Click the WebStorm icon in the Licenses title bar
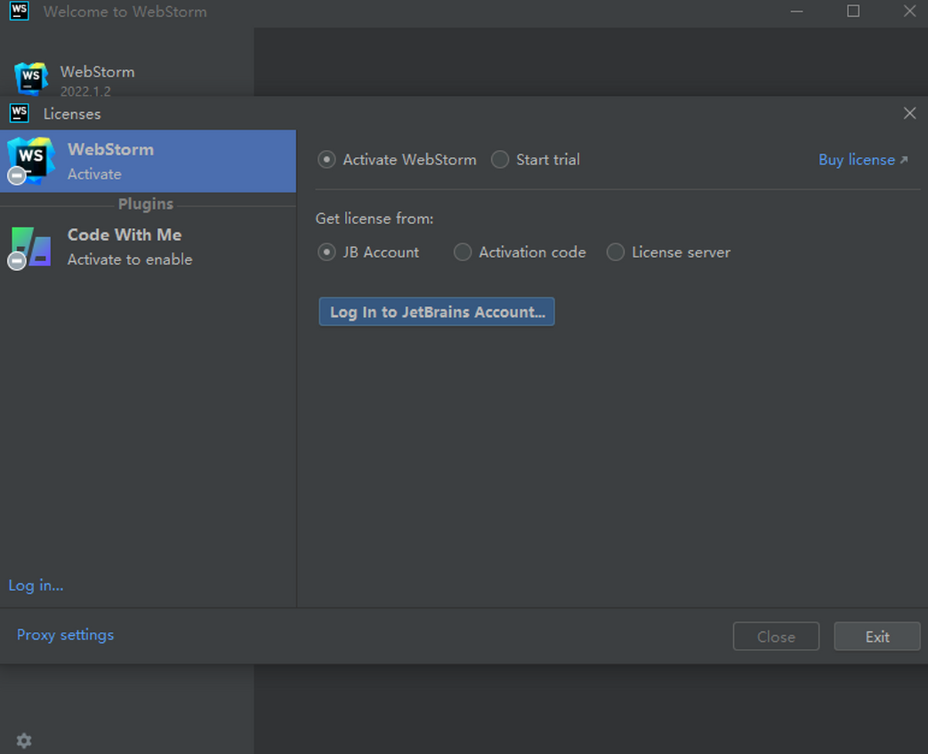 pos(19,114)
